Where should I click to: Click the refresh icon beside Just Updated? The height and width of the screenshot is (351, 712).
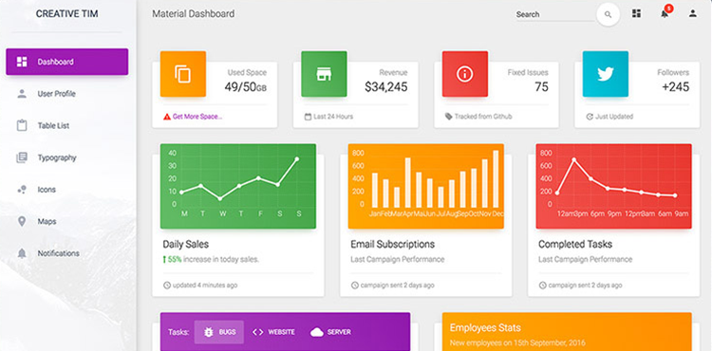pos(590,117)
